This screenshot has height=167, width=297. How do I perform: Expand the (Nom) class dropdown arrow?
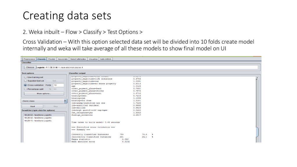65,101
